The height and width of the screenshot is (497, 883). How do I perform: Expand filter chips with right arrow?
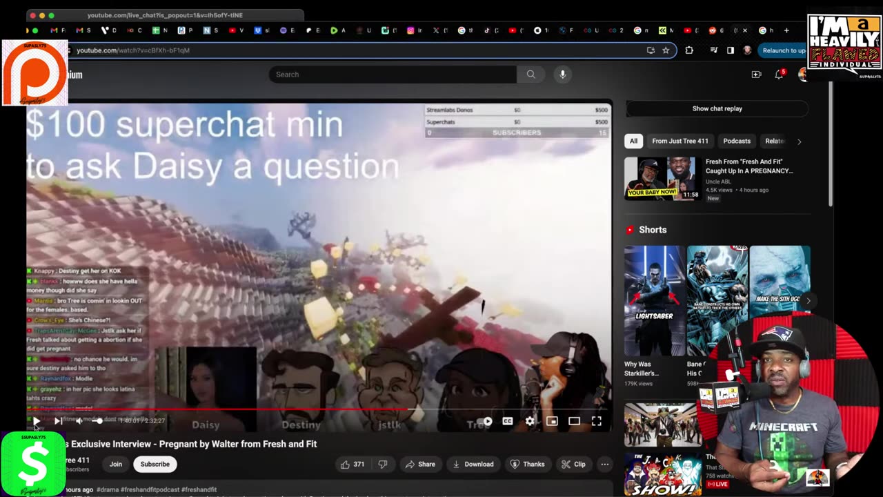[x=800, y=141]
